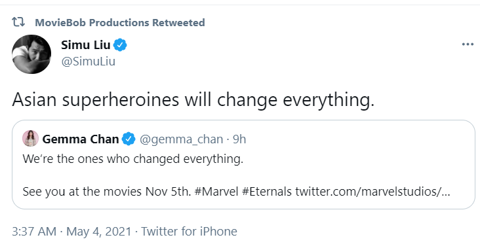This screenshot has height=248, width=480.
Task: Click Simu Liu's verified badge
Action: coord(120,45)
